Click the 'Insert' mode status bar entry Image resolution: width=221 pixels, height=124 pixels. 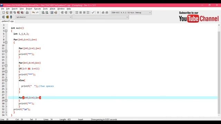tap(80, 120)
